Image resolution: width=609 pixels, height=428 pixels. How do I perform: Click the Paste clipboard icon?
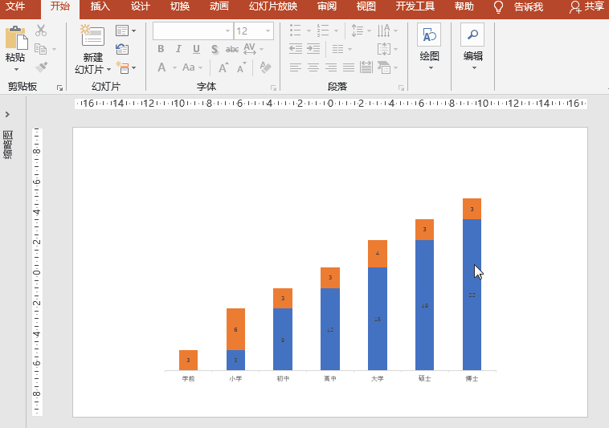16,38
